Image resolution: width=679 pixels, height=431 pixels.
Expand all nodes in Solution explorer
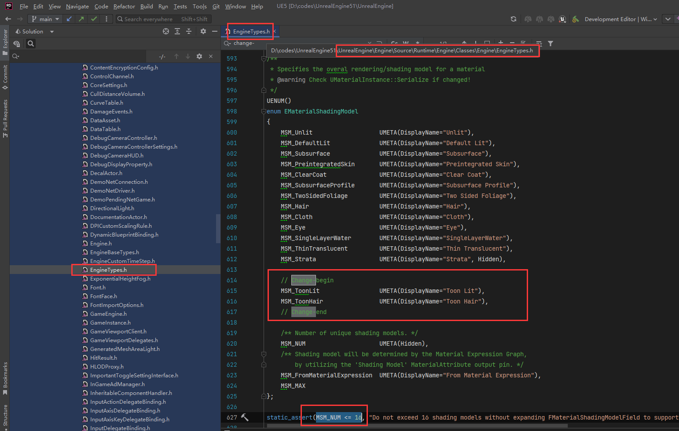177,31
